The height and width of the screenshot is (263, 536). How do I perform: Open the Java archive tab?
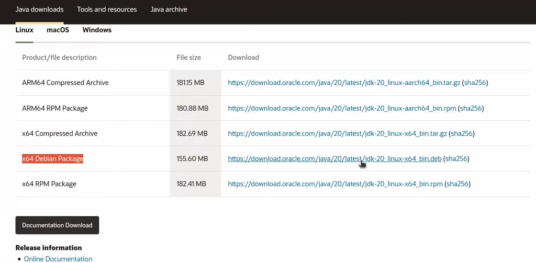click(169, 9)
